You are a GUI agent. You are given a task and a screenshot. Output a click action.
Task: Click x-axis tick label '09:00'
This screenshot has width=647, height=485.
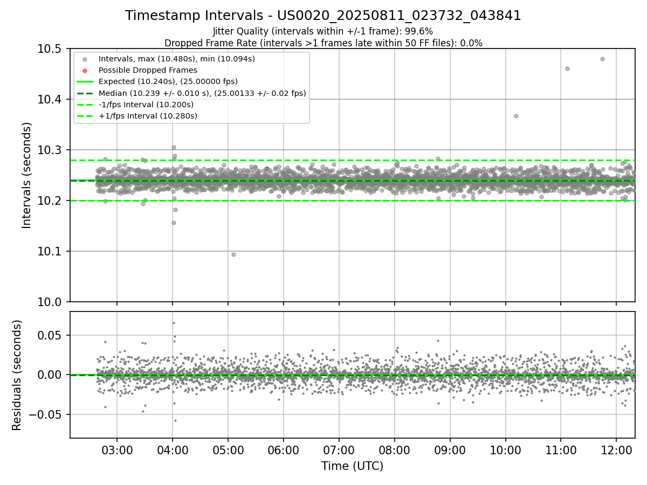(x=450, y=449)
